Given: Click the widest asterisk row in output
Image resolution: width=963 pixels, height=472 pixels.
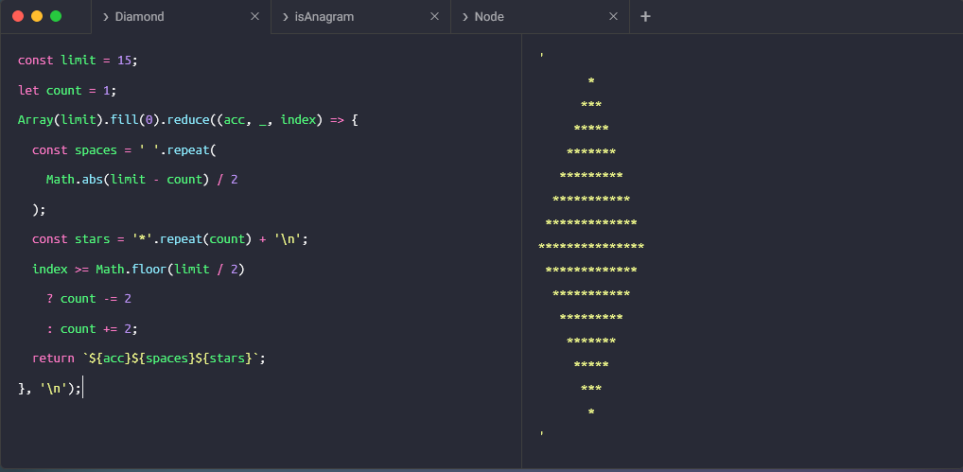Looking at the screenshot, I should coord(590,247).
